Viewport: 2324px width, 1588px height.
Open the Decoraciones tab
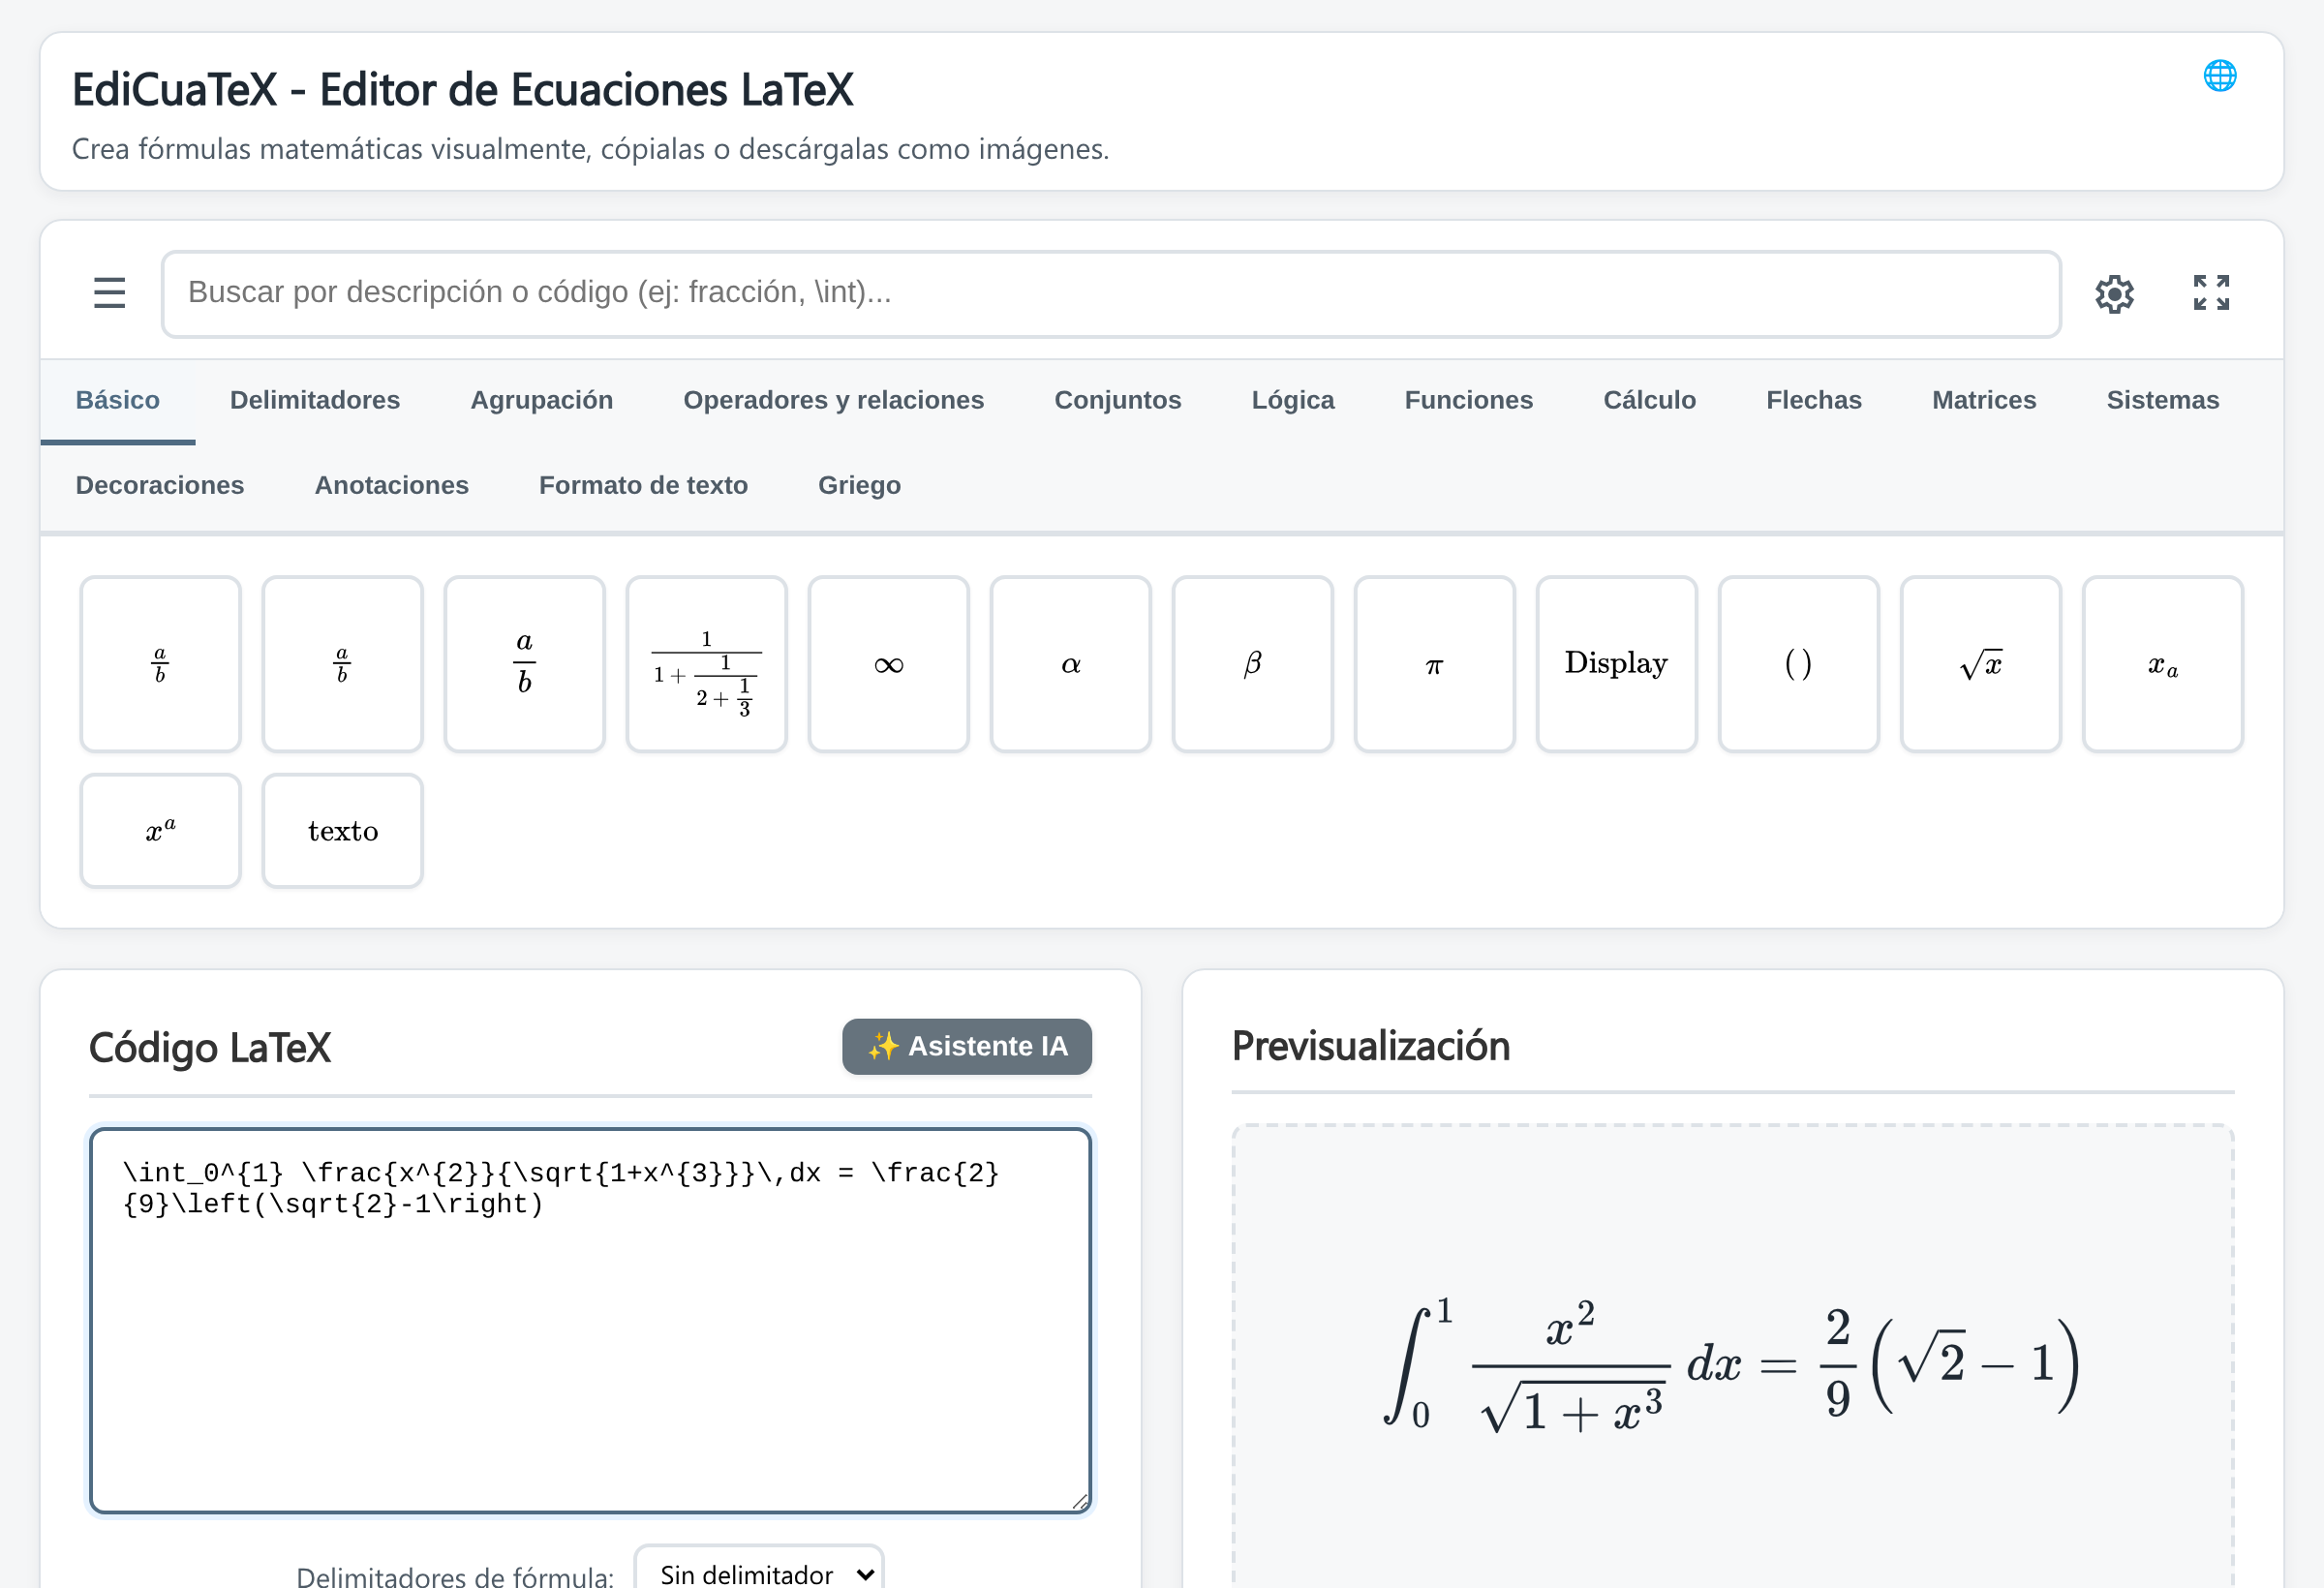pos(160,485)
